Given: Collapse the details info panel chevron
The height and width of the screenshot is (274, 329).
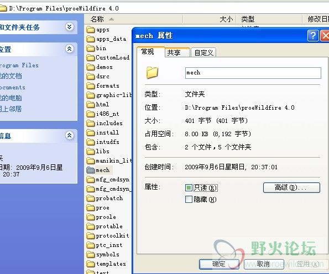Looking at the screenshot, I should point(70,136).
